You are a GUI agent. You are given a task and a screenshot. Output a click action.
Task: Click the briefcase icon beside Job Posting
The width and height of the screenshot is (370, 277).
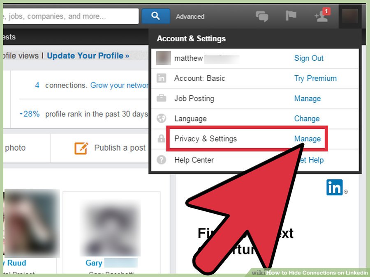click(161, 98)
